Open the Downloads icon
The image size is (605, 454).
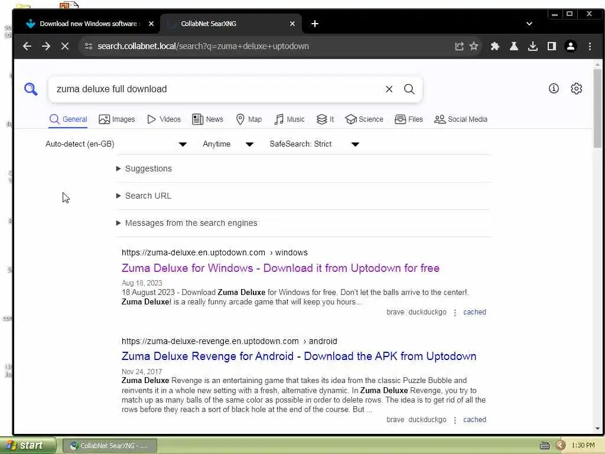click(533, 46)
